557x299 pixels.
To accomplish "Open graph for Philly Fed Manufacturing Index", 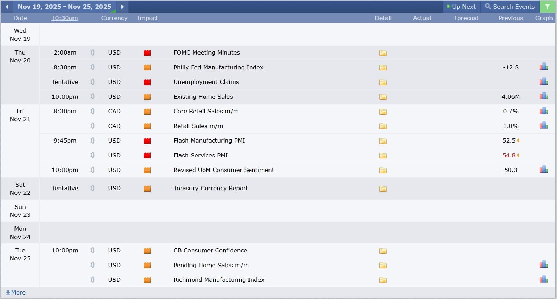I will point(544,67).
